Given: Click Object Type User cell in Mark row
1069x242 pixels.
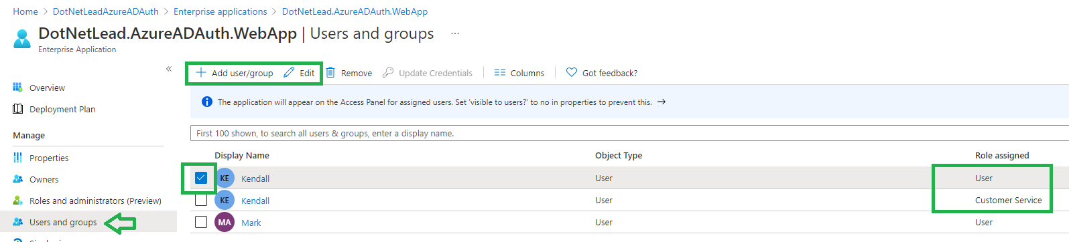Looking at the screenshot, I should pos(604,222).
